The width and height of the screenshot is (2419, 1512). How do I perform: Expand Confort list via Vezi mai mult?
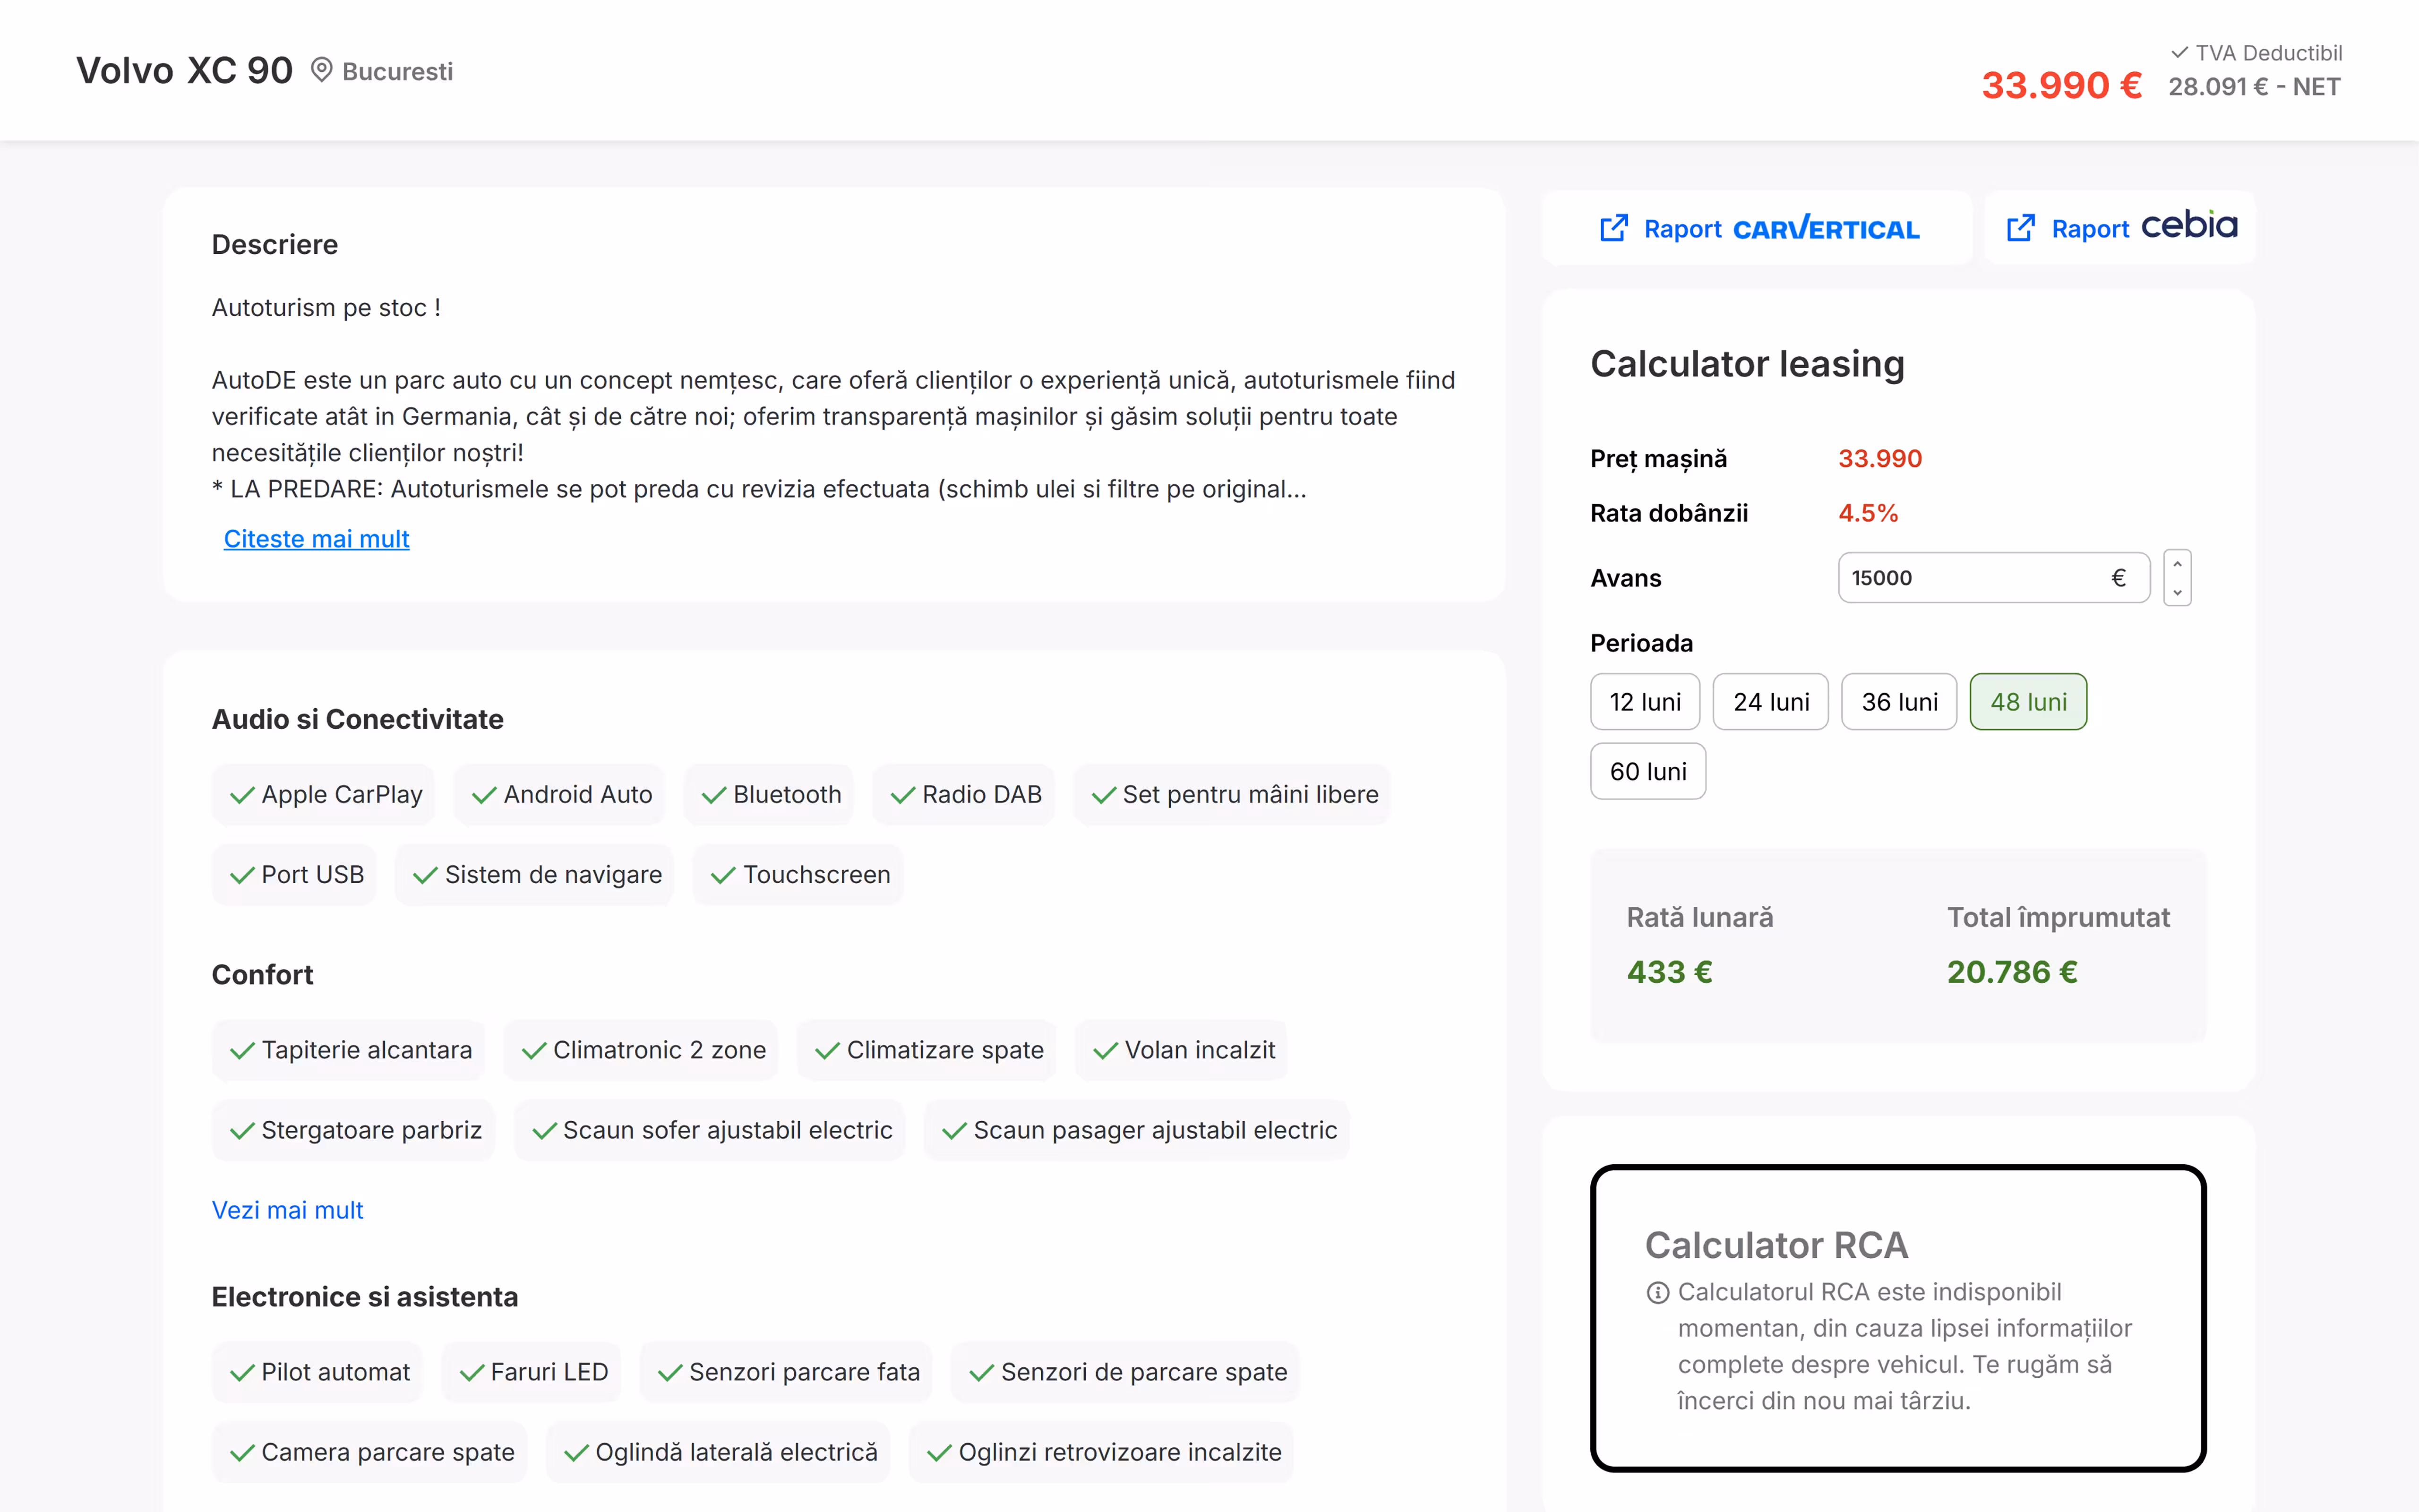click(x=287, y=1210)
